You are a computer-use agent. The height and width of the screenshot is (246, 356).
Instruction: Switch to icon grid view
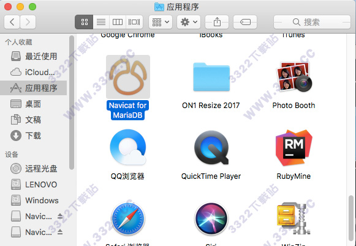(x=84, y=22)
